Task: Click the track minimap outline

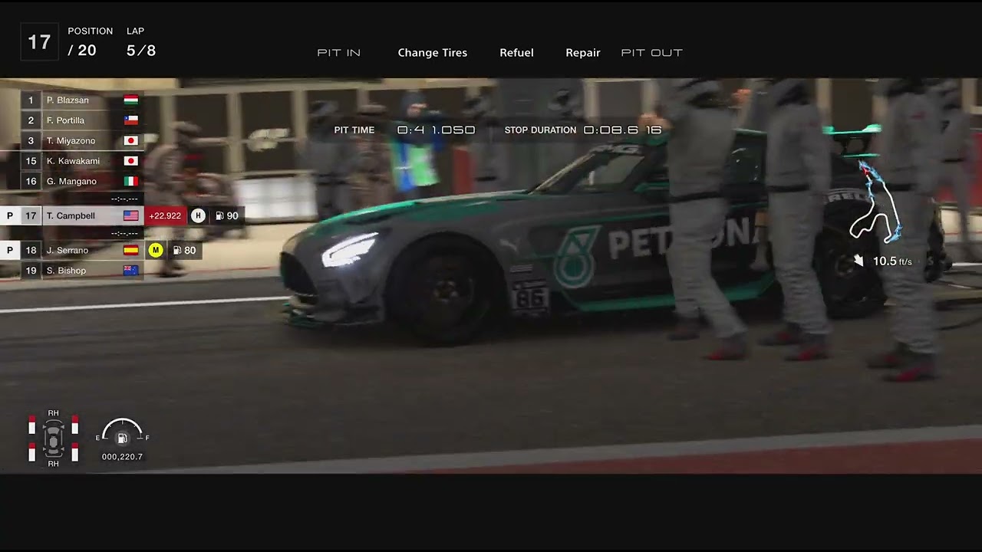Action: 876,201
